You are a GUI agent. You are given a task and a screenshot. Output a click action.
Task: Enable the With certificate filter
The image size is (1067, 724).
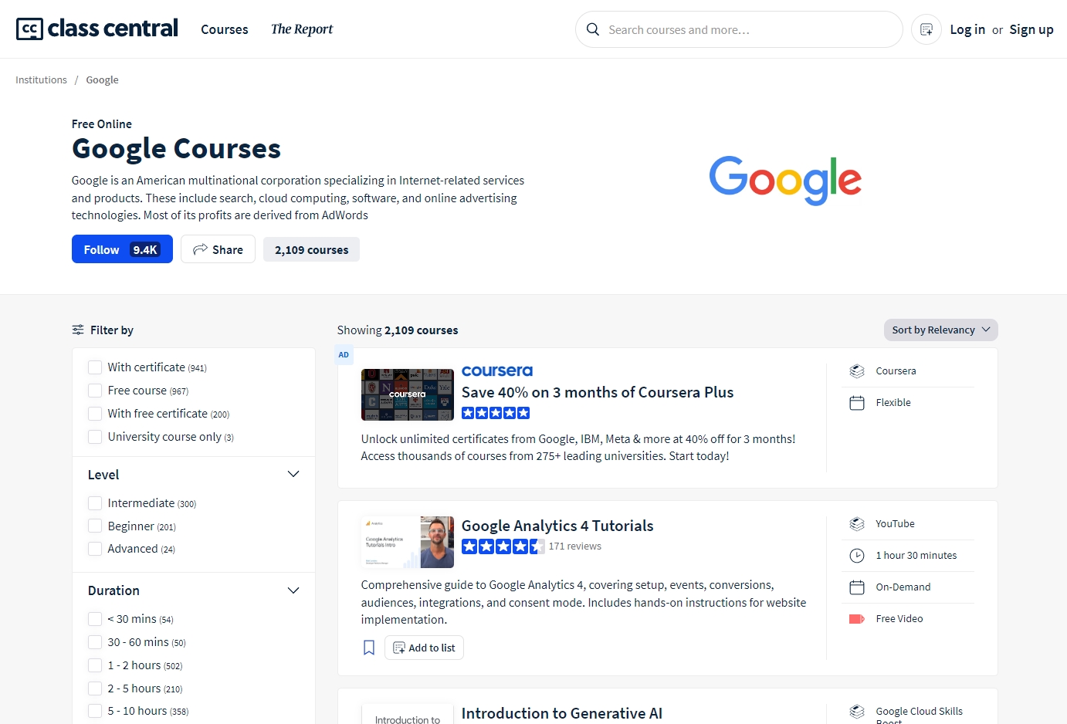[95, 367]
